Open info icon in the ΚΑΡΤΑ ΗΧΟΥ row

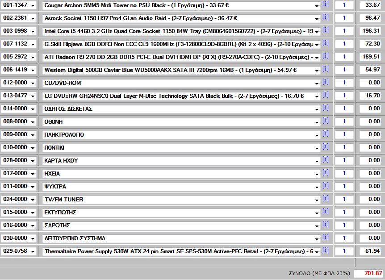click(325, 160)
